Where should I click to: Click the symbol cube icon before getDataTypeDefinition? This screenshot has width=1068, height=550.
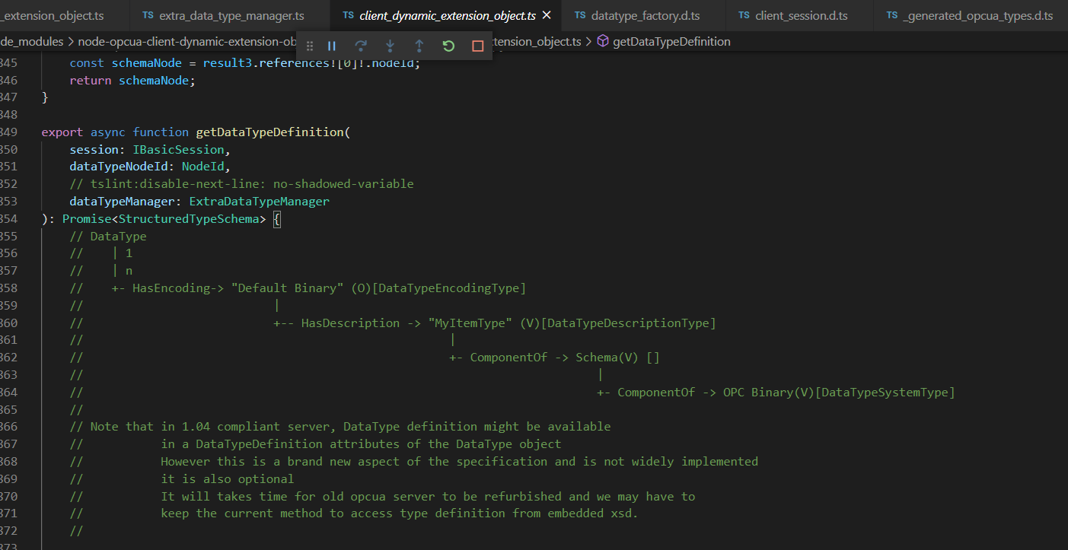(x=602, y=42)
